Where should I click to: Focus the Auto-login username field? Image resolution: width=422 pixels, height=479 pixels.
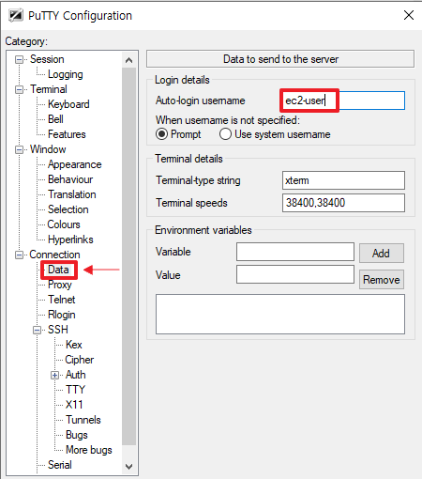point(343,100)
